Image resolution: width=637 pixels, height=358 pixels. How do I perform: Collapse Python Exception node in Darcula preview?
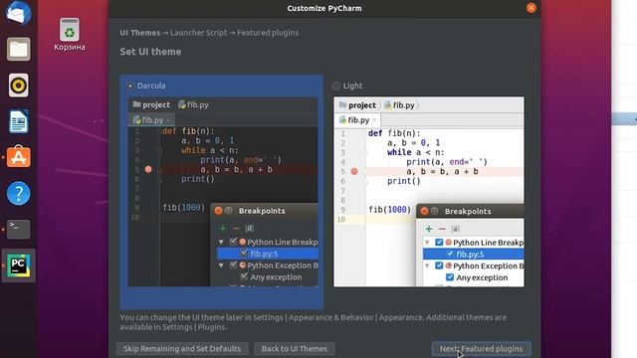[x=221, y=266]
